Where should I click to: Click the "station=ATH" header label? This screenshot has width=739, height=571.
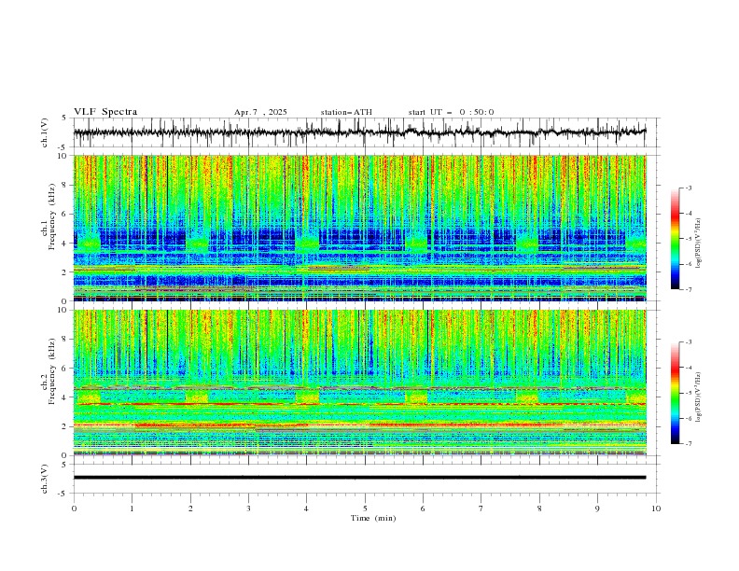pos(346,112)
